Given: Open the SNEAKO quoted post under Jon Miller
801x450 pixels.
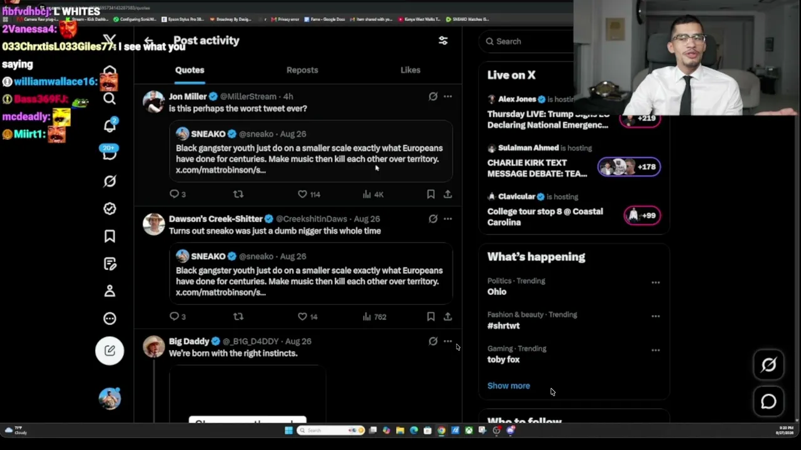Looking at the screenshot, I should click(x=310, y=151).
